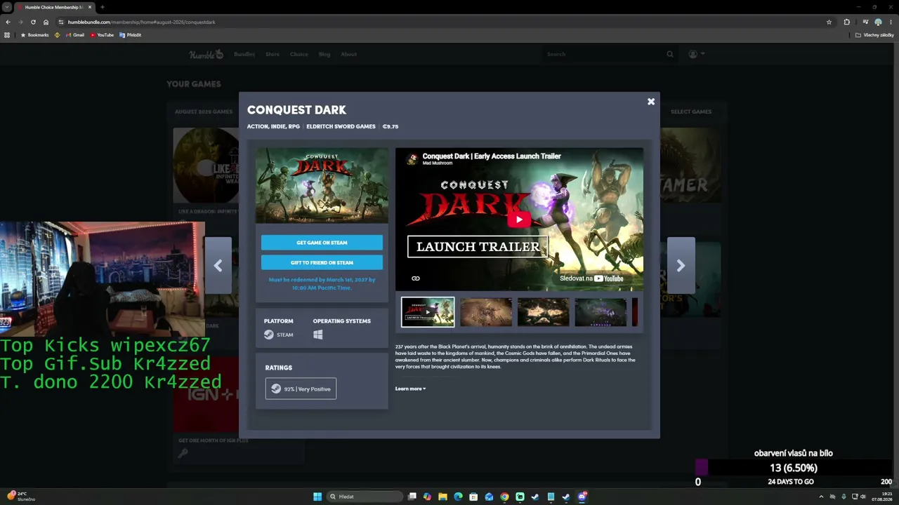This screenshot has width=899, height=505.
Task: Open the taskbar clock showing 19:21
Action: coord(881,497)
